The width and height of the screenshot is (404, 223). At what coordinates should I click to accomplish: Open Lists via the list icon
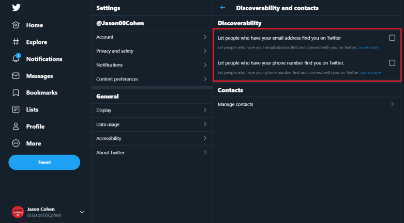coord(16,109)
